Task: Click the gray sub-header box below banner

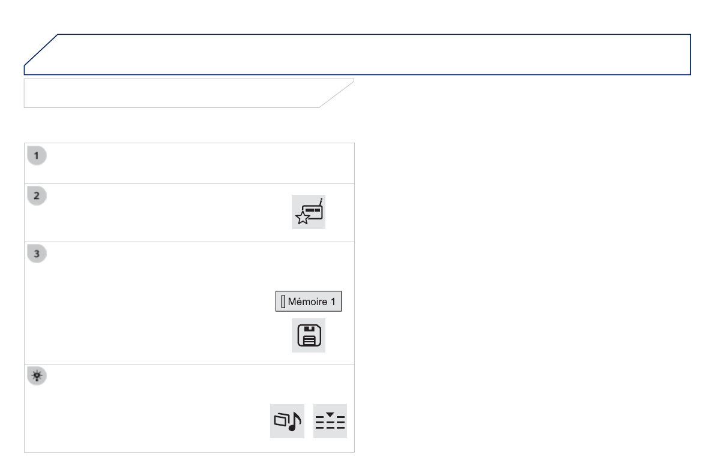Action: coord(174,93)
